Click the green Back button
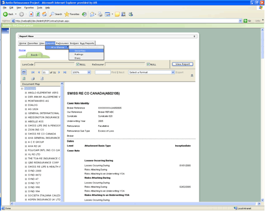 34,55
